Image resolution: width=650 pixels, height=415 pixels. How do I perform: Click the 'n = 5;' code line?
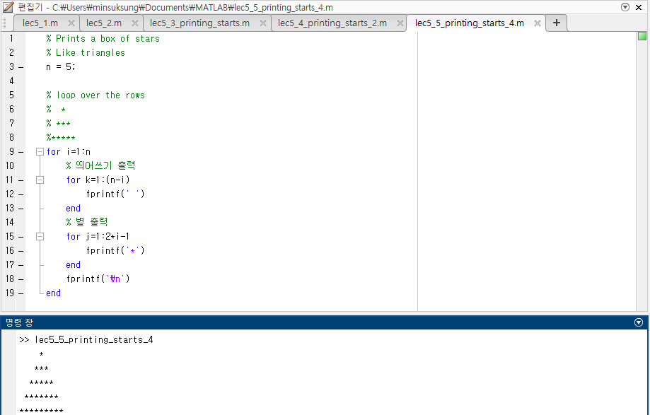(x=61, y=66)
